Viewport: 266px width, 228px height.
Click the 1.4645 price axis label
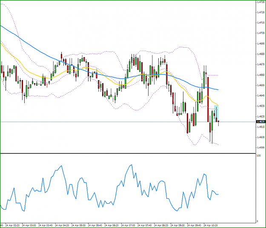point(260,95)
